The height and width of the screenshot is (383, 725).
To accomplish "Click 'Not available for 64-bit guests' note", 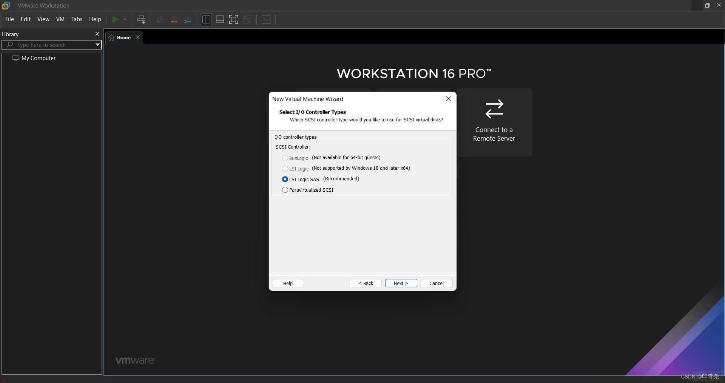I will point(346,157).
